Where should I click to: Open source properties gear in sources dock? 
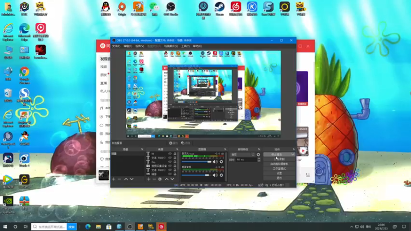point(160,179)
